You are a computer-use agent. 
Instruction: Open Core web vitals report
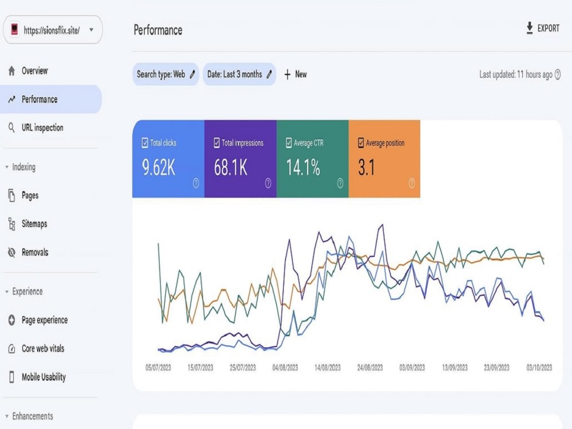pos(43,348)
